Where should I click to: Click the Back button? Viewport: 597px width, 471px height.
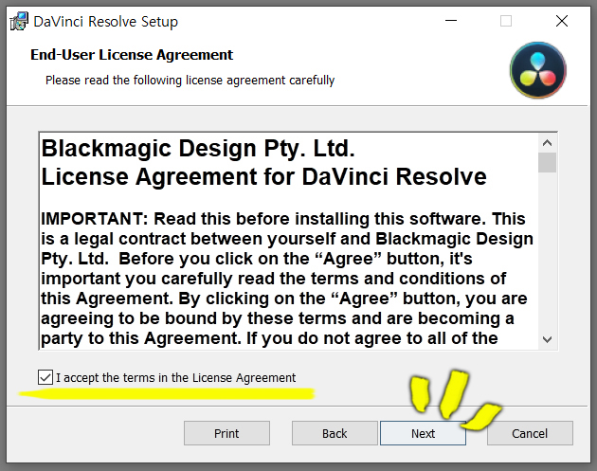[335, 433]
